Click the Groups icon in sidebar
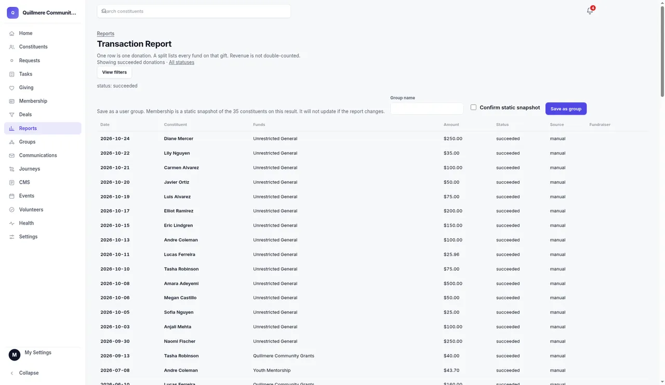665x385 pixels. click(12, 142)
